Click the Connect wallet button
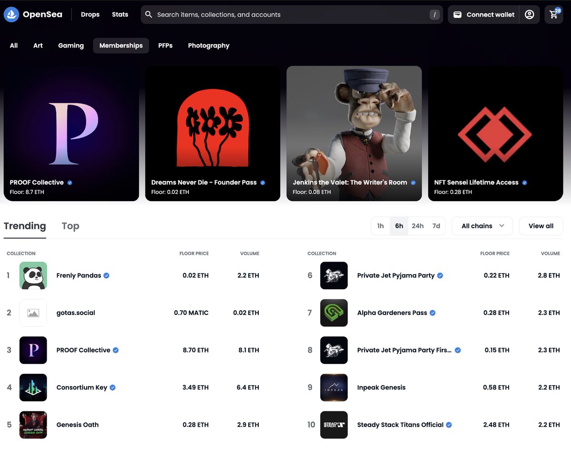The width and height of the screenshot is (571, 449). click(484, 15)
